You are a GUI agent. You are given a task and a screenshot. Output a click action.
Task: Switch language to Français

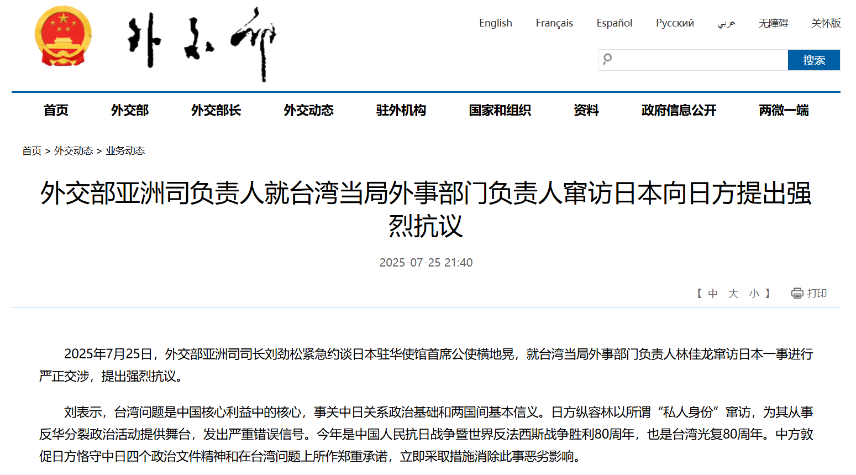click(x=554, y=23)
